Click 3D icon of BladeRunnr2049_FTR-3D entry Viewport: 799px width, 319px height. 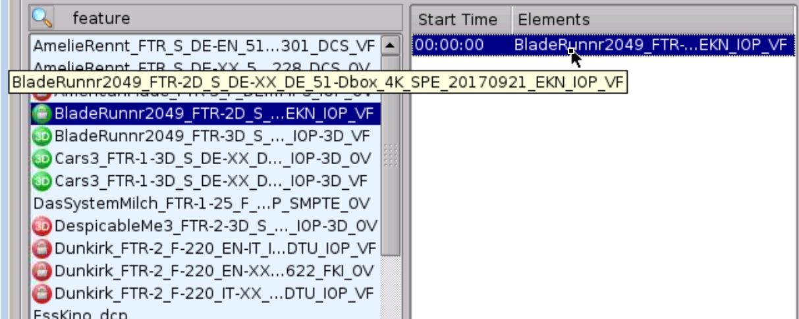[42, 138]
